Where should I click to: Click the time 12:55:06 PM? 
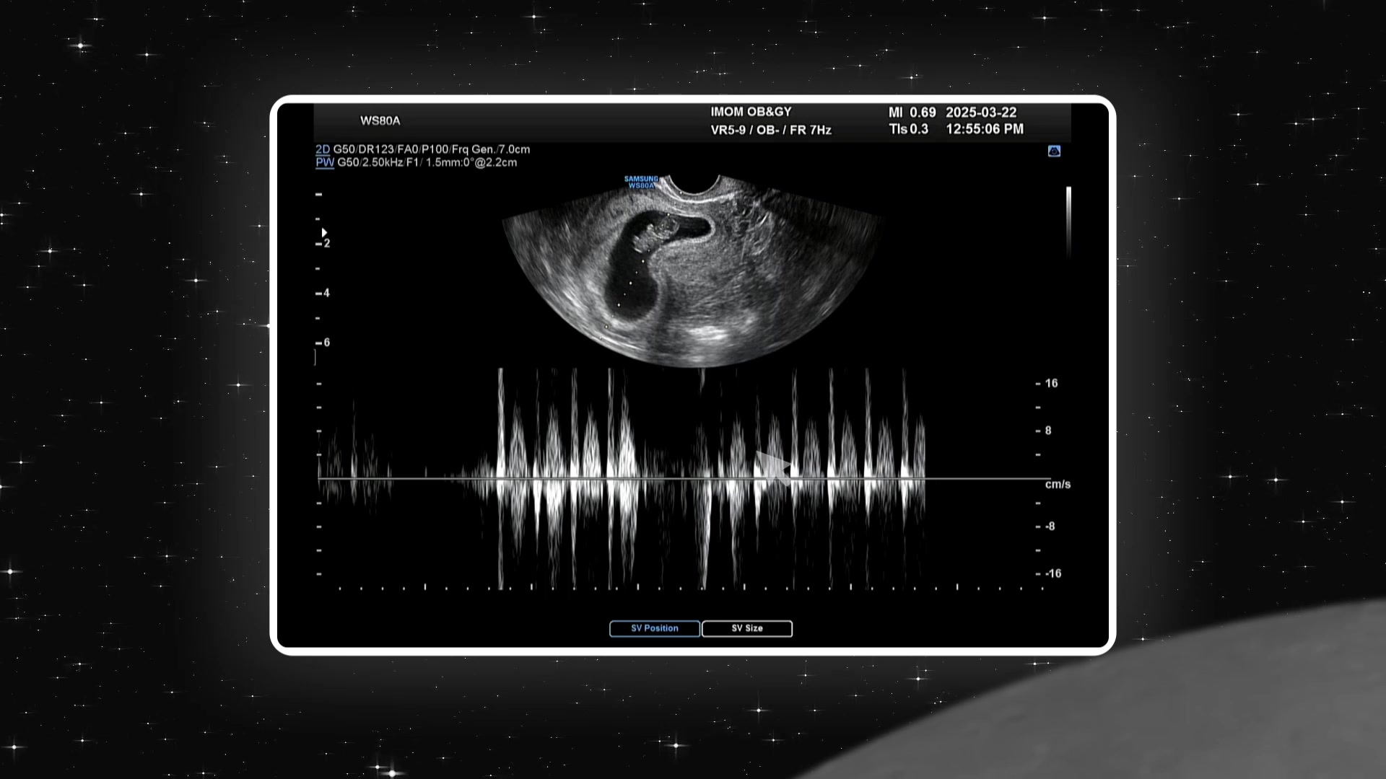coord(985,129)
